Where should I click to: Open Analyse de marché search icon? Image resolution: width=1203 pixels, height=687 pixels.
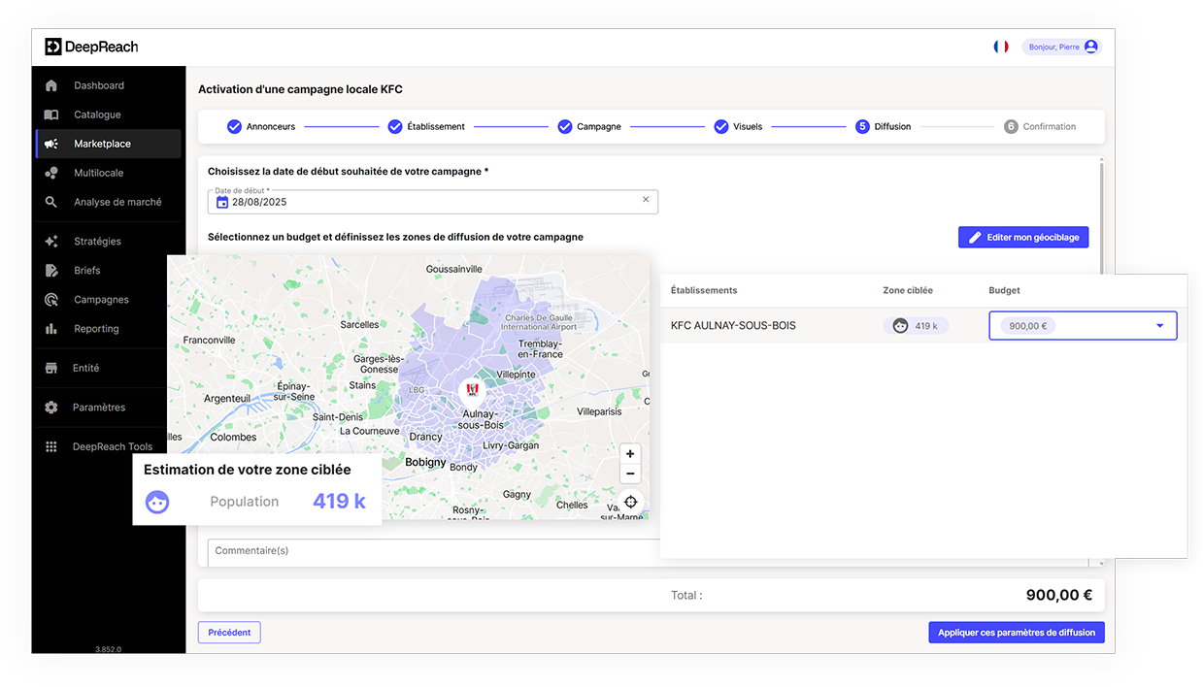pos(51,202)
